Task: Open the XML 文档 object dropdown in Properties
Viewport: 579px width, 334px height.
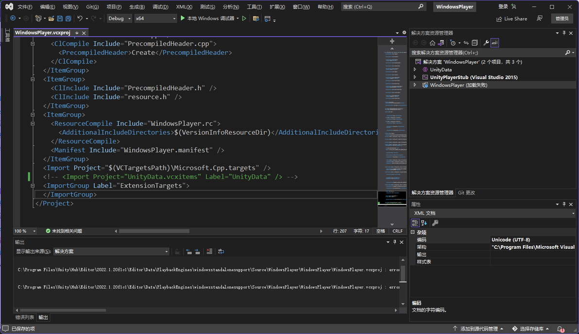Action: [x=494, y=213]
